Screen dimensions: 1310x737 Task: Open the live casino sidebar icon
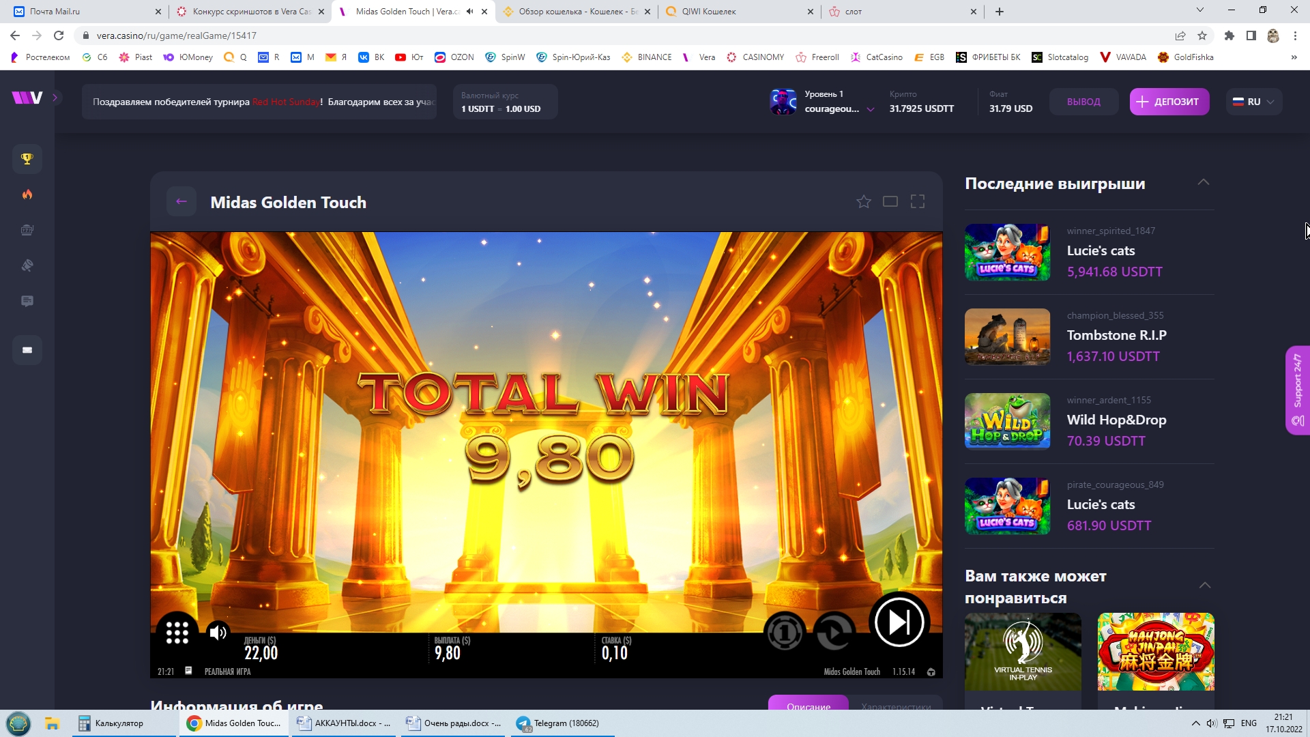click(27, 230)
